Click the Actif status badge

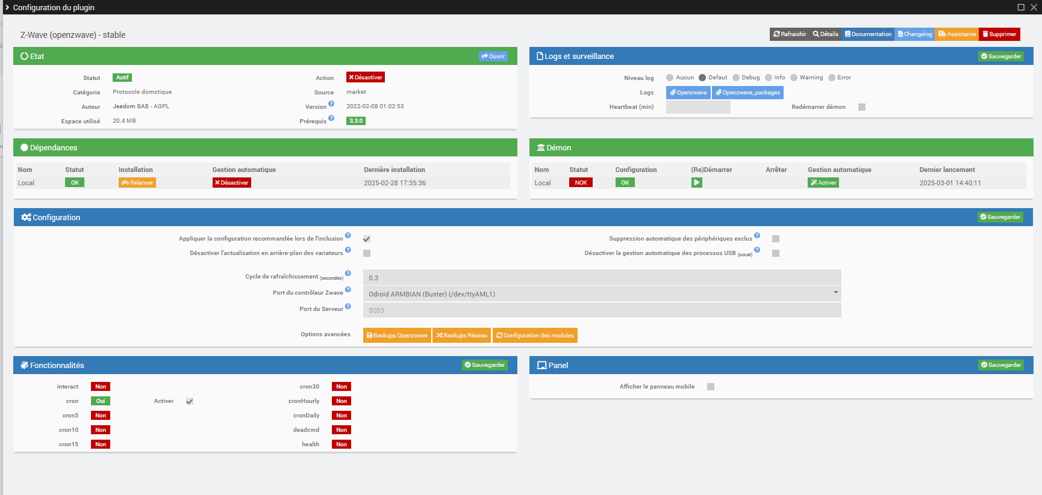click(122, 78)
